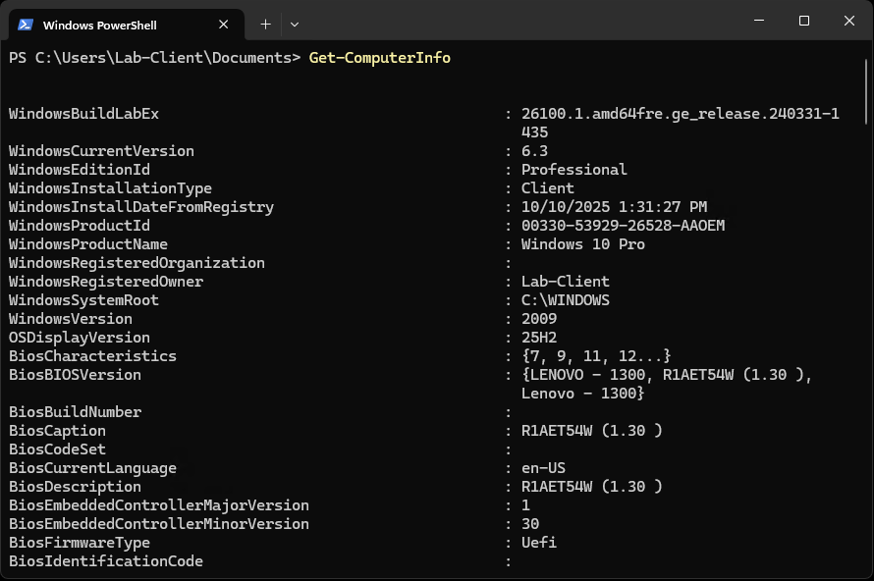Open a new tab with the plus button
This screenshot has height=581, width=874.
pos(265,24)
